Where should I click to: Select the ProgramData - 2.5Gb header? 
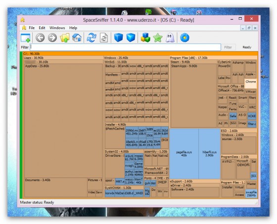[239, 157]
